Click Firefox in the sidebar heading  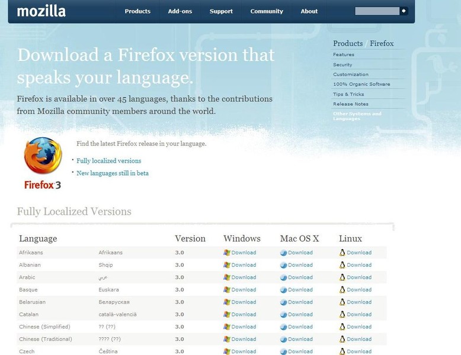[x=382, y=43]
